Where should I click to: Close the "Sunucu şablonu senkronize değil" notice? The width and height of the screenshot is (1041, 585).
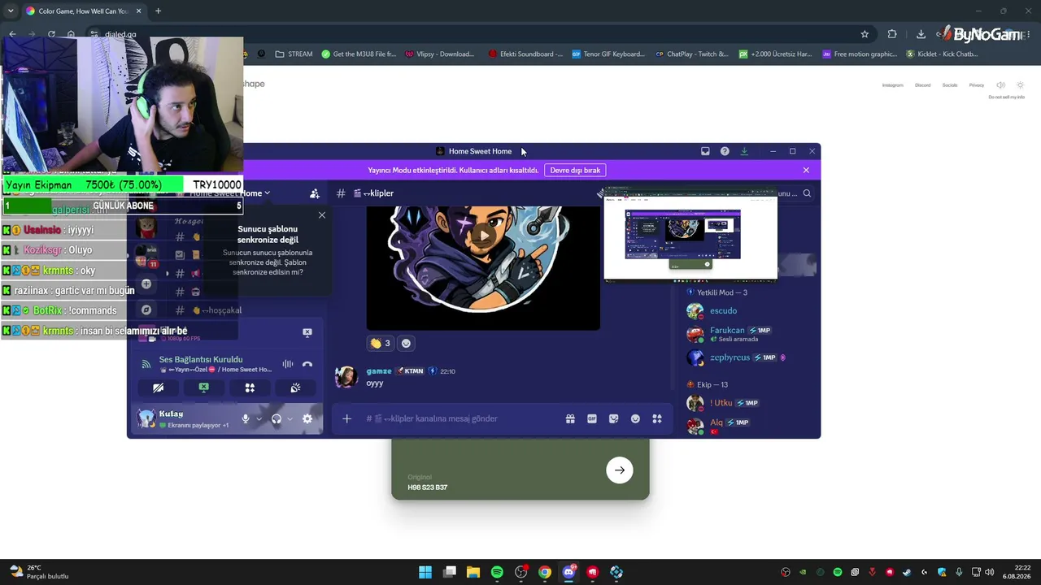(x=322, y=215)
